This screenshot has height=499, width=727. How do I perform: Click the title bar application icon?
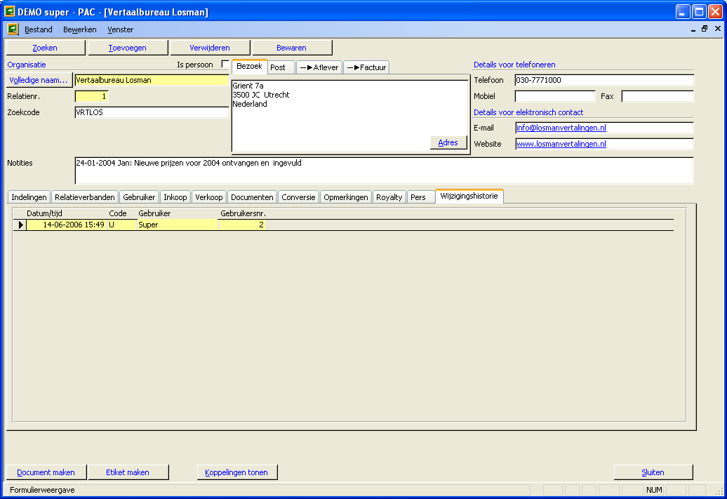pos(11,12)
